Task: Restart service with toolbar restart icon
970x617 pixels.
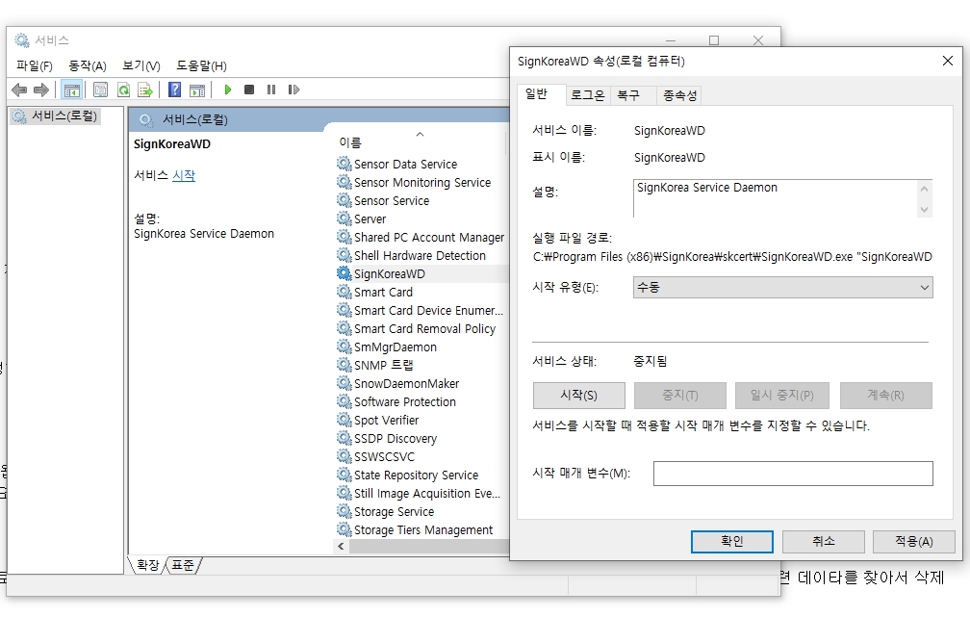Action: click(294, 90)
